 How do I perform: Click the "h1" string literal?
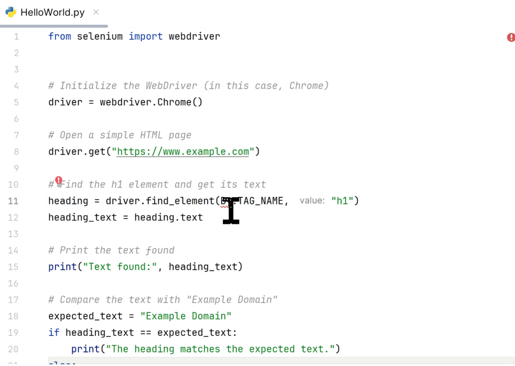[x=342, y=201]
